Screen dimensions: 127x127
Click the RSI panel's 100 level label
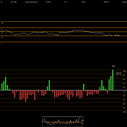click(x=2, y=23)
